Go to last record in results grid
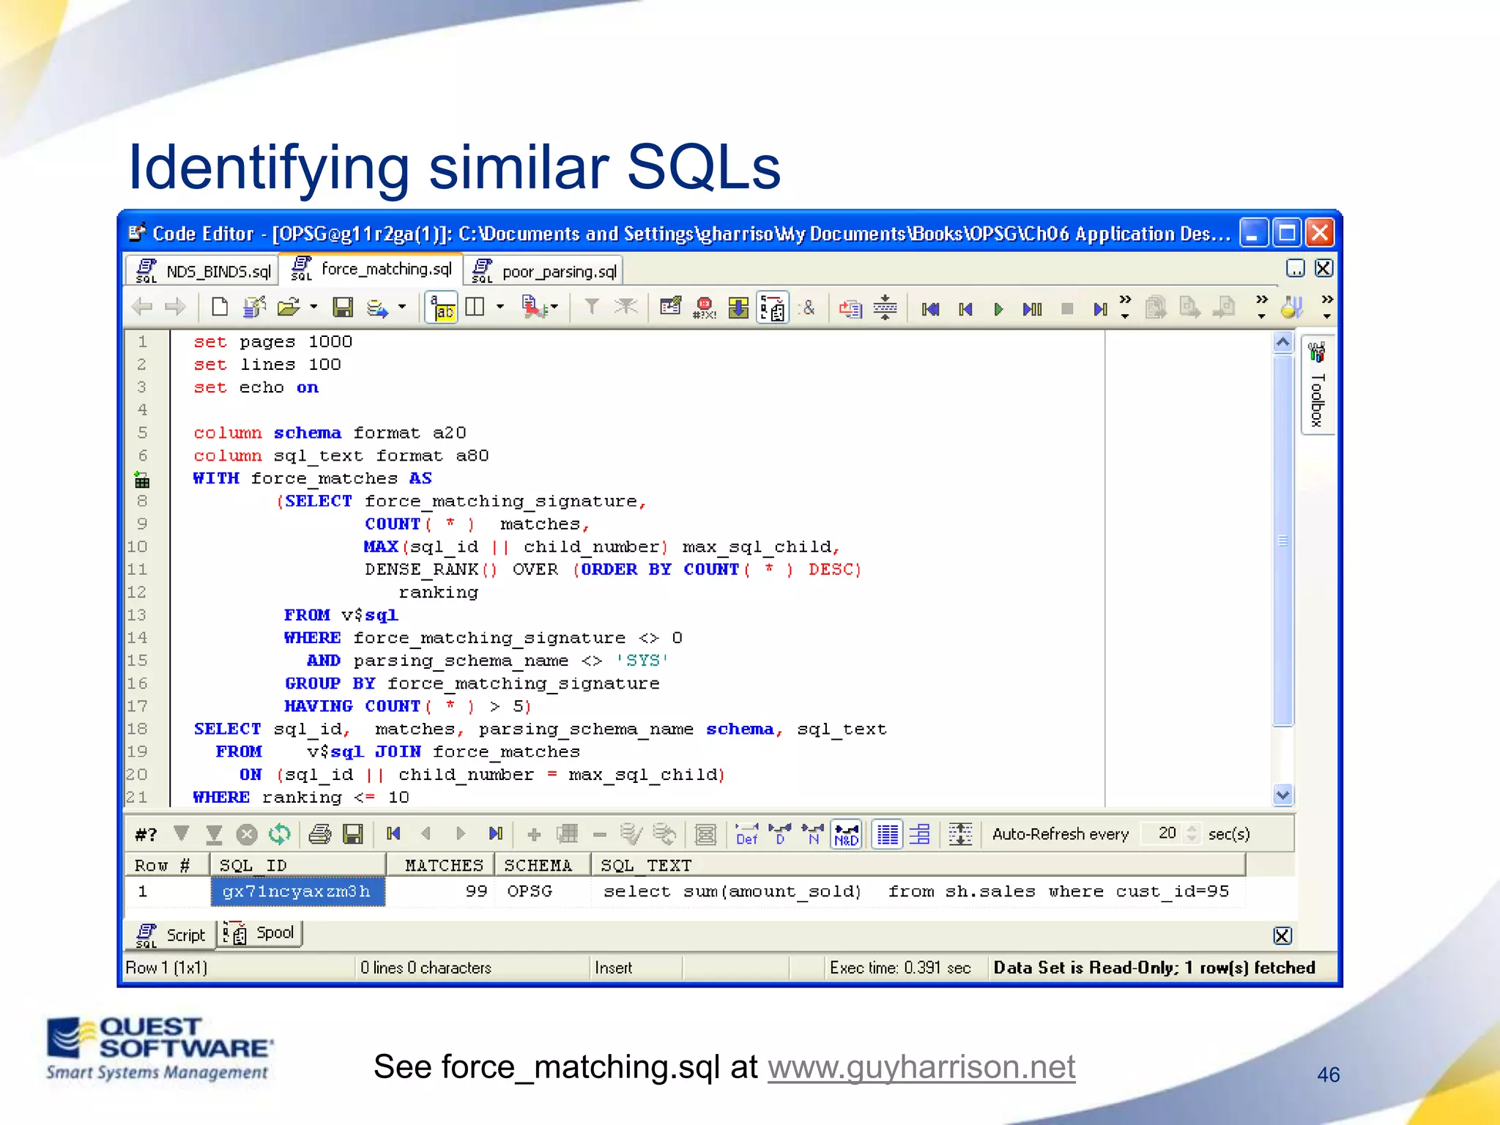Image resolution: width=1500 pixels, height=1125 pixels. (x=496, y=833)
